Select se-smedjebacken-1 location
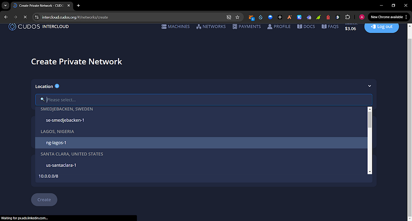 201,120
